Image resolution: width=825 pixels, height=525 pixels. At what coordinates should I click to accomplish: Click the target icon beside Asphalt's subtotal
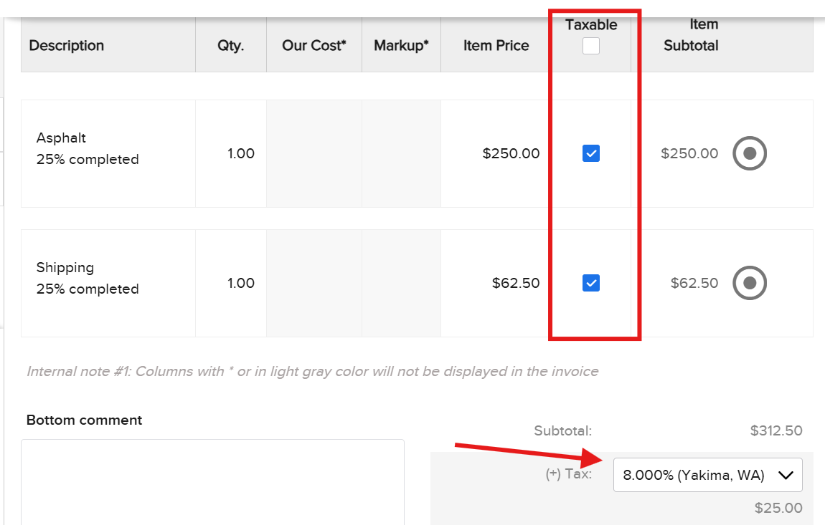tap(749, 153)
